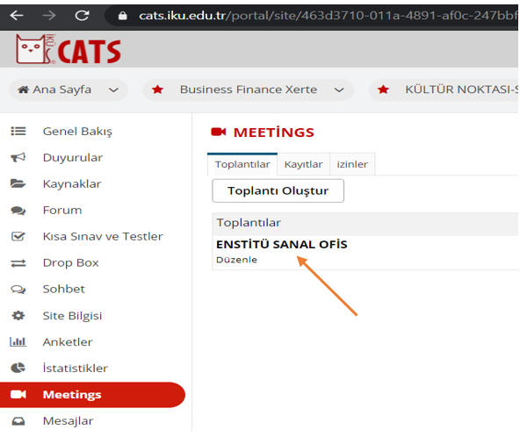Select the Kısa Sınav ve Testler checkmark icon

[18, 237]
